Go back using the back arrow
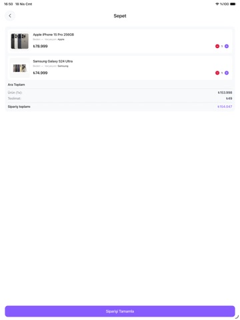The image size is (240, 320). 10,16
